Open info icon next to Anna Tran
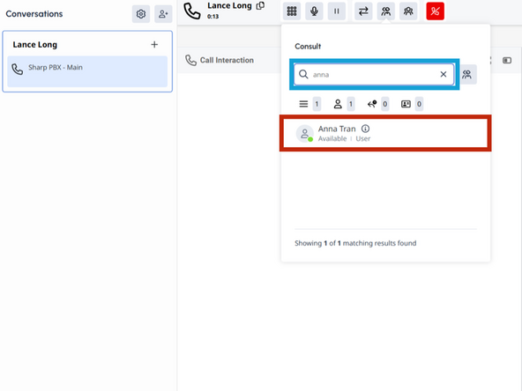522x391 pixels. click(x=366, y=129)
